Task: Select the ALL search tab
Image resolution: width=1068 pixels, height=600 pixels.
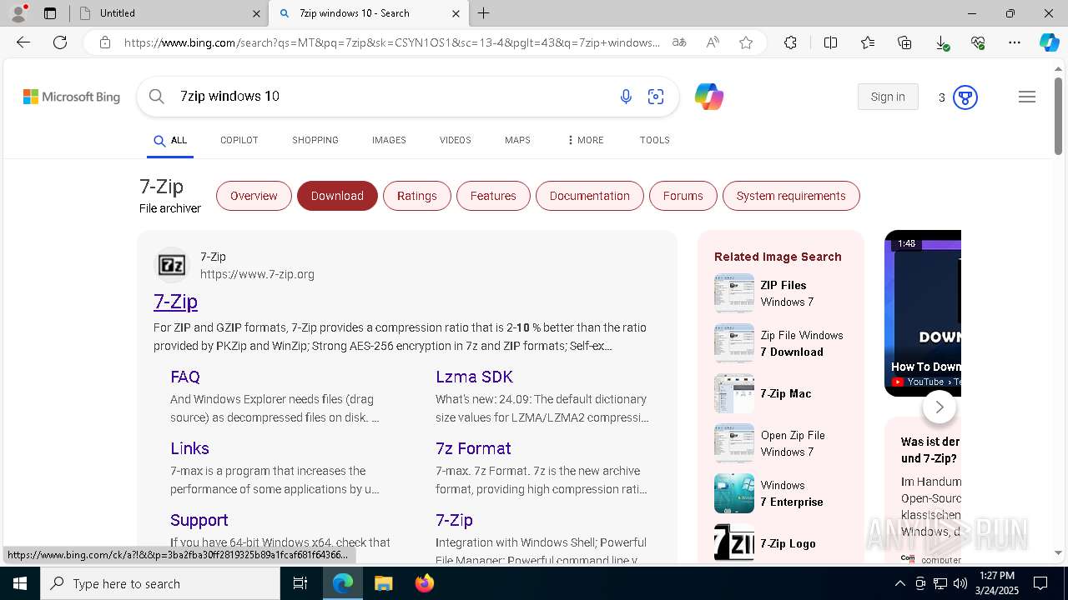Action: (x=170, y=140)
